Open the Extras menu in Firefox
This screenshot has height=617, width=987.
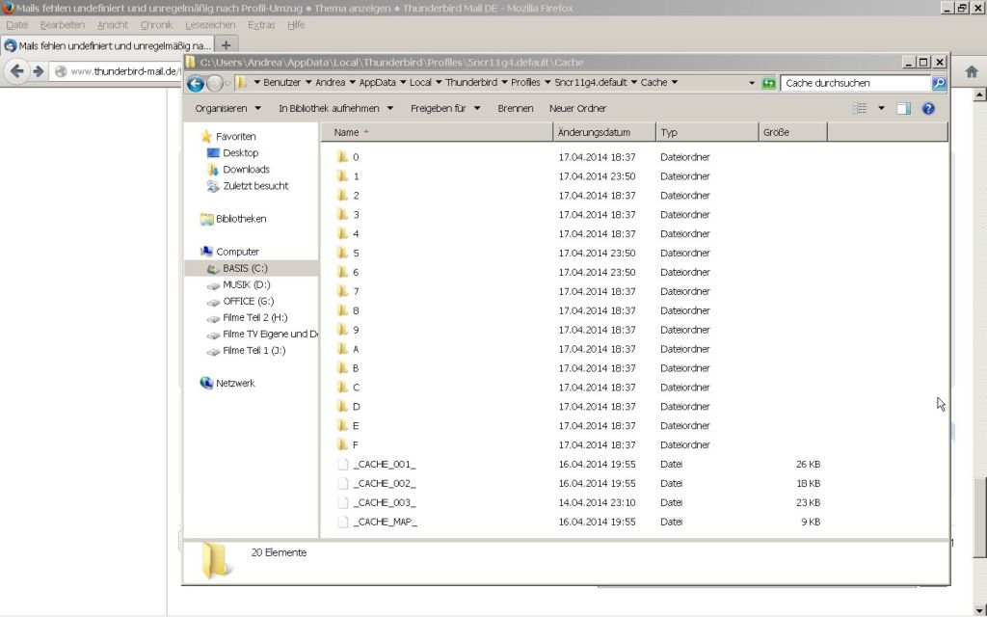click(261, 24)
